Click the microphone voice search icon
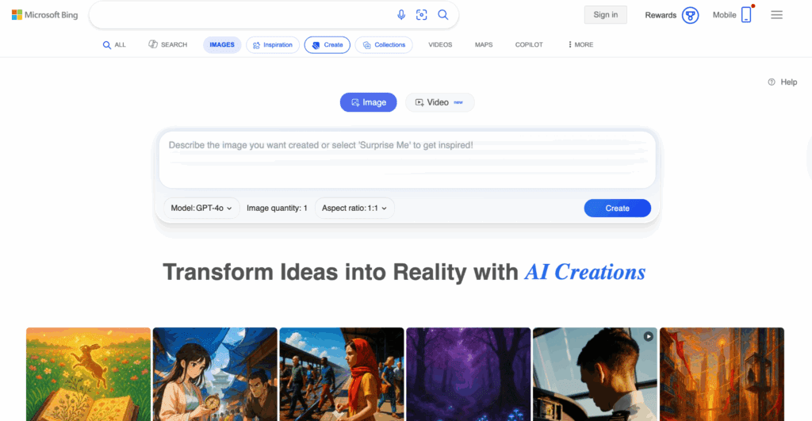The width and height of the screenshot is (812, 421). [x=400, y=15]
